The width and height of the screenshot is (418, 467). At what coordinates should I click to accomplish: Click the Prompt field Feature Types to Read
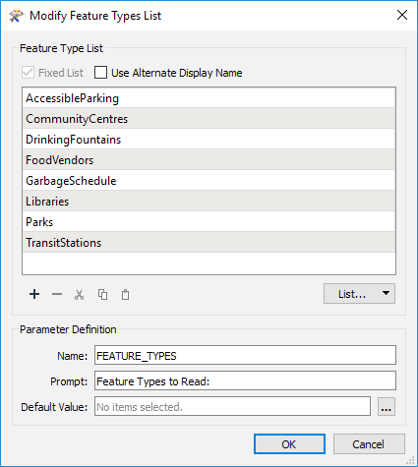click(245, 380)
